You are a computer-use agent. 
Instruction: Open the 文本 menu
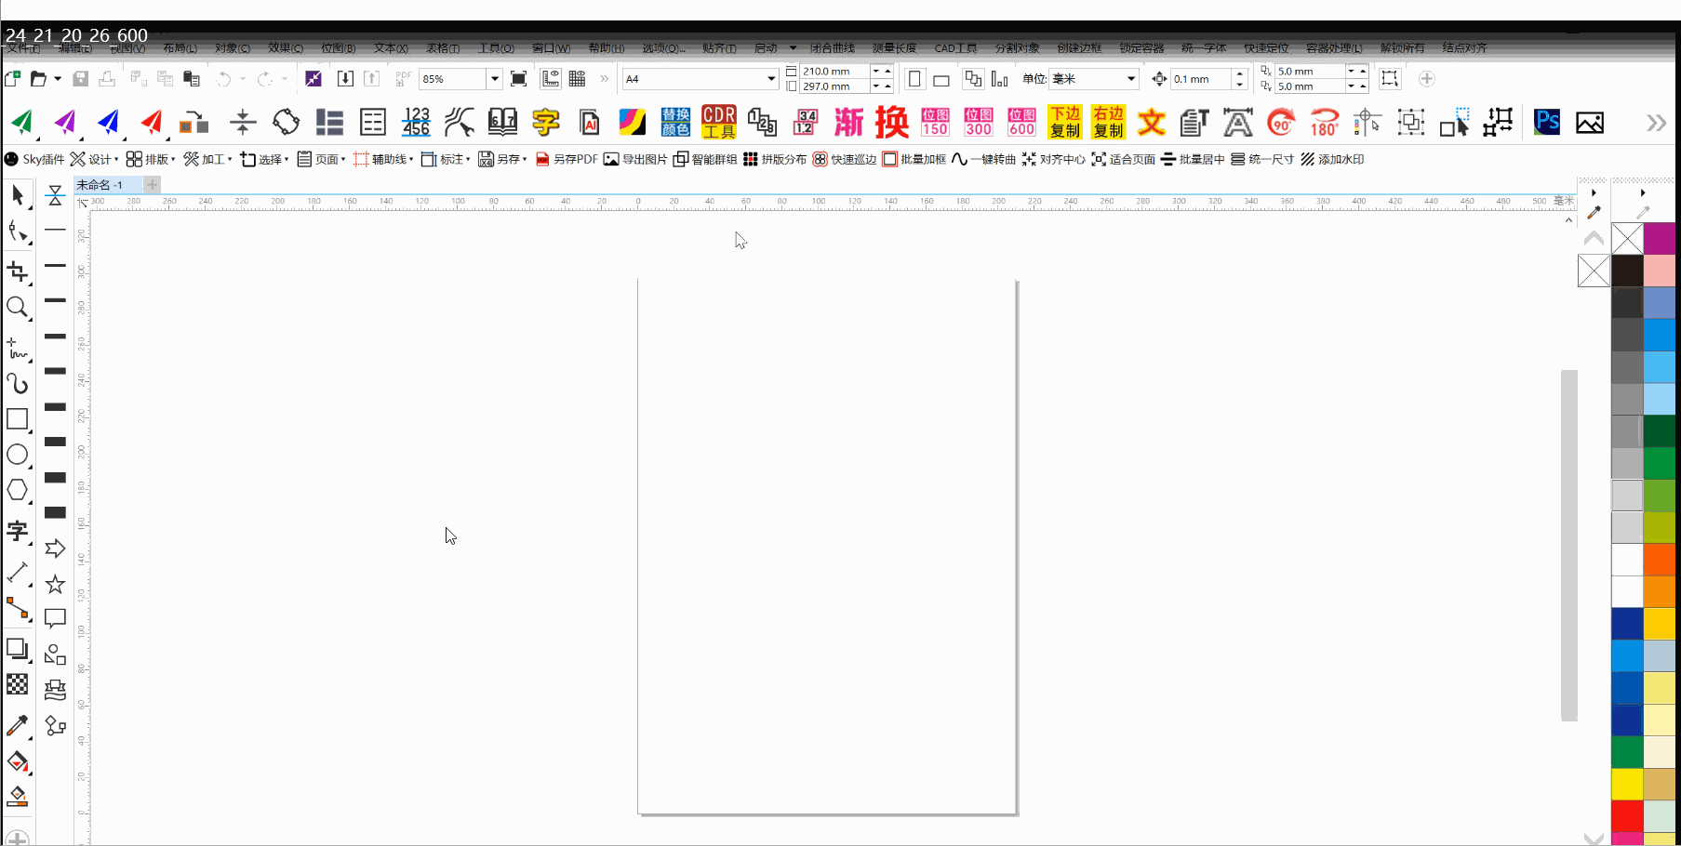(391, 48)
